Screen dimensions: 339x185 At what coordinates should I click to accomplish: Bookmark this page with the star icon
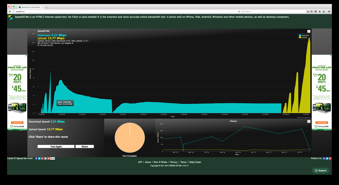pos(308,11)
